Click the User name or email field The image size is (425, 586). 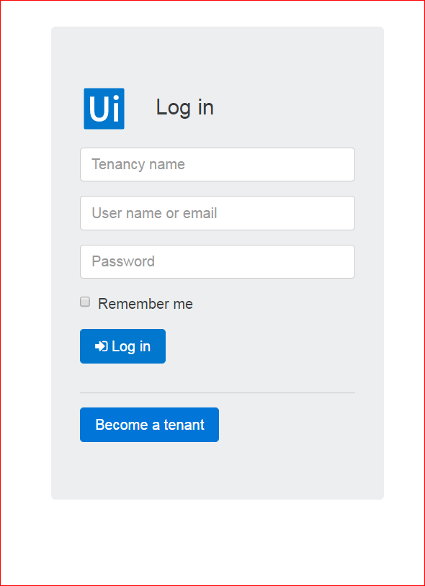click(x=217, y=213)
